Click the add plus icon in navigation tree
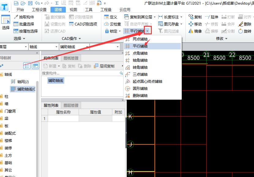Viewport: 254px width, 177px height. point(2,66)
